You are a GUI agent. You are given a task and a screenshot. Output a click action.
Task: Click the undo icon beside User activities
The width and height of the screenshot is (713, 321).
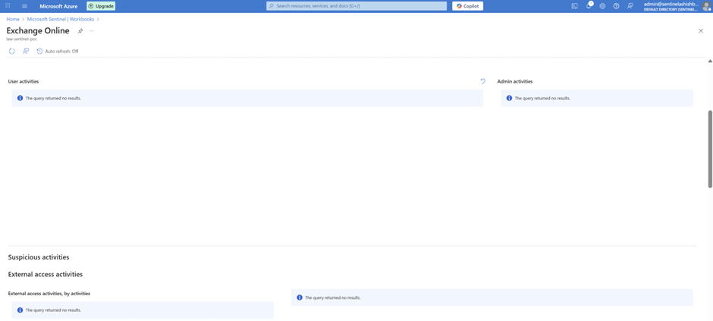point(482,81)
